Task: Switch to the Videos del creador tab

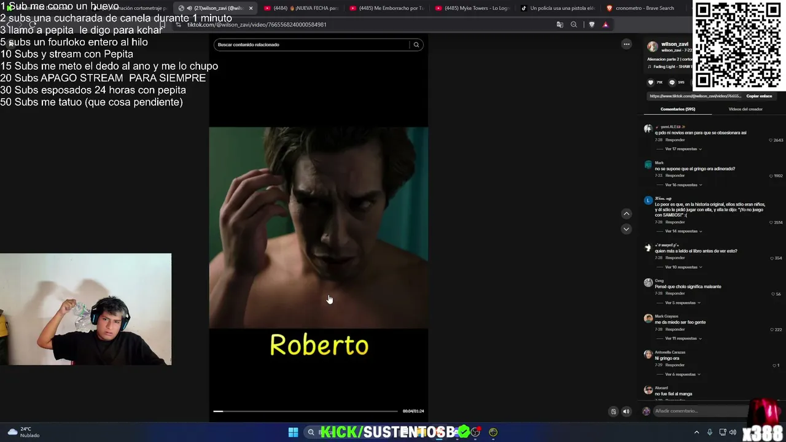Action: (745, 109)
